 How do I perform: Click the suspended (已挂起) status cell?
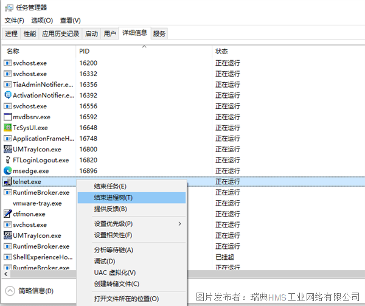(x=224, y=257)
